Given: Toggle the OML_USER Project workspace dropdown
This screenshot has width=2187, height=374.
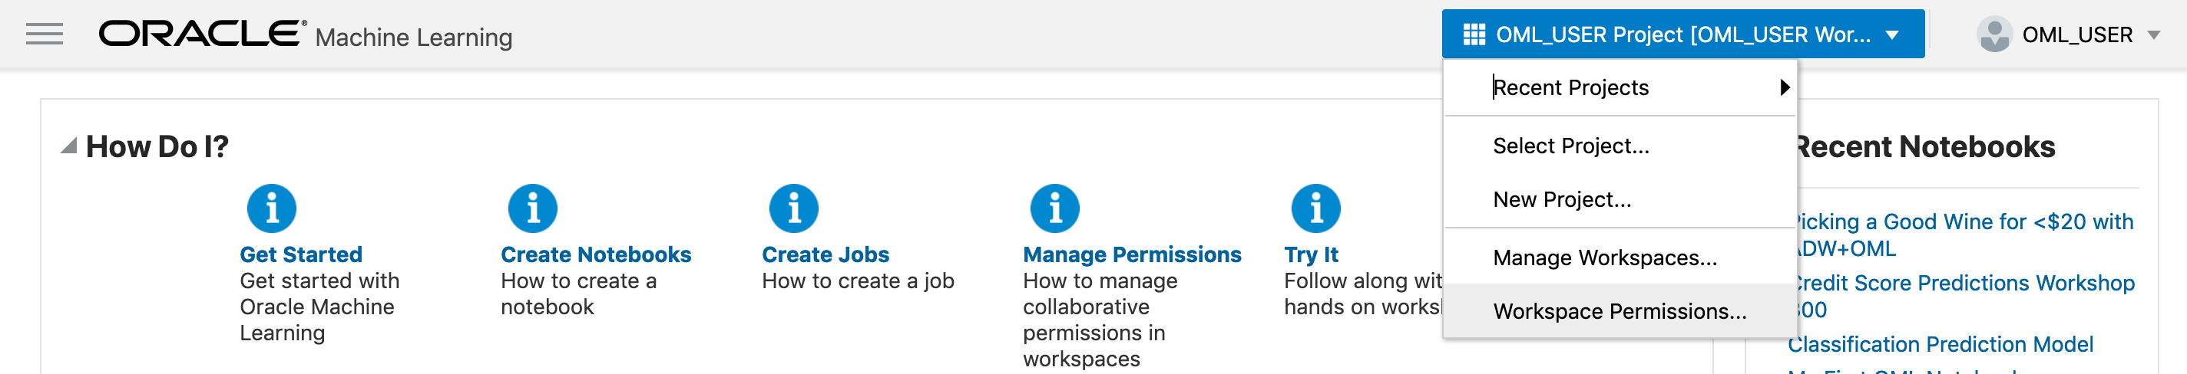Looking at the screenshot, I should coord(1891,34).
